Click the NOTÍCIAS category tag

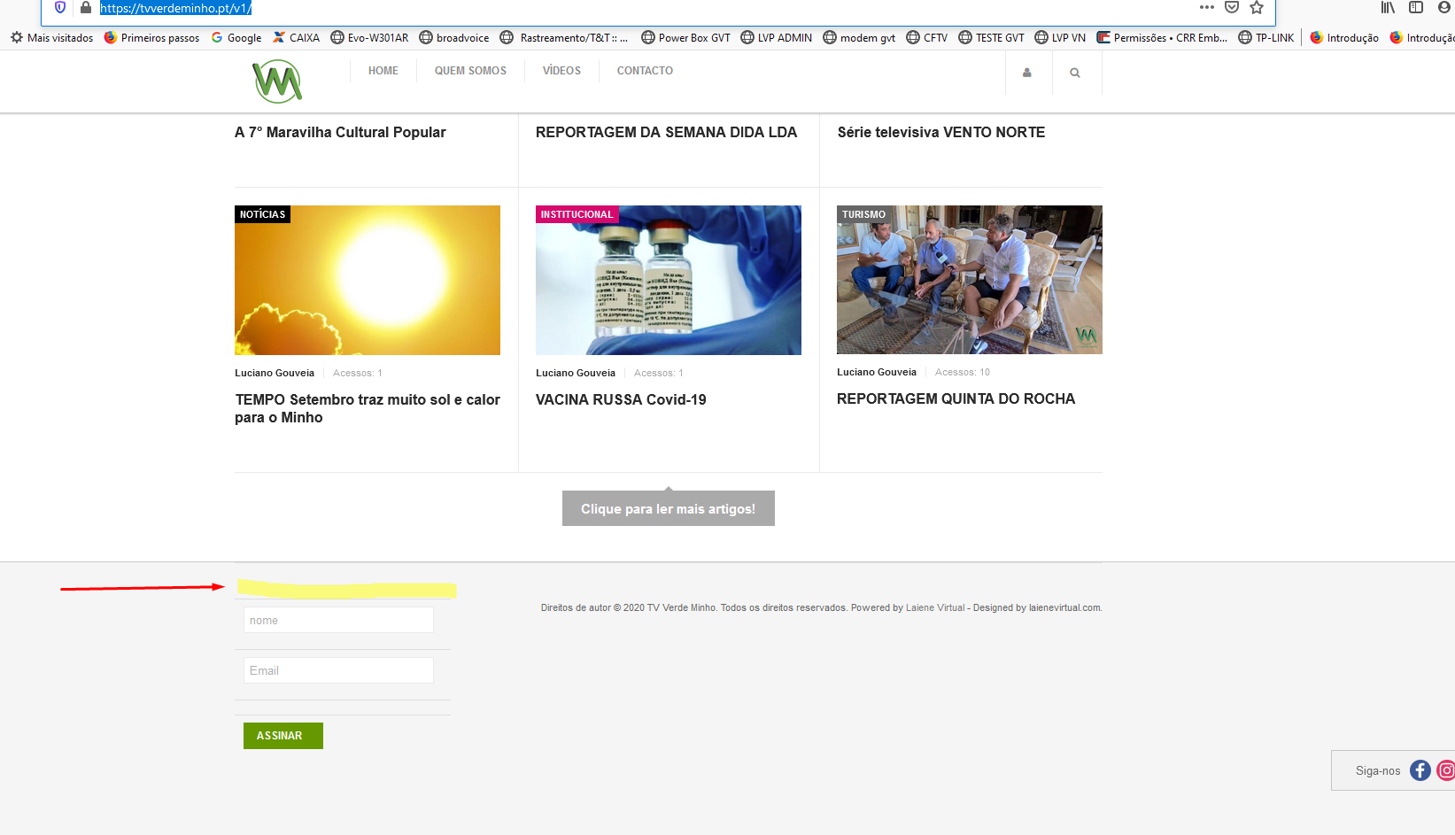pos(263,214)
